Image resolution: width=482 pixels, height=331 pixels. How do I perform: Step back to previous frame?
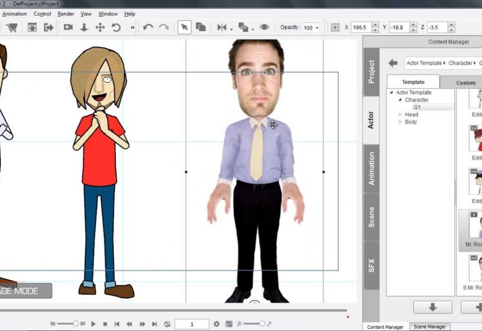click(x=129, y=324)
